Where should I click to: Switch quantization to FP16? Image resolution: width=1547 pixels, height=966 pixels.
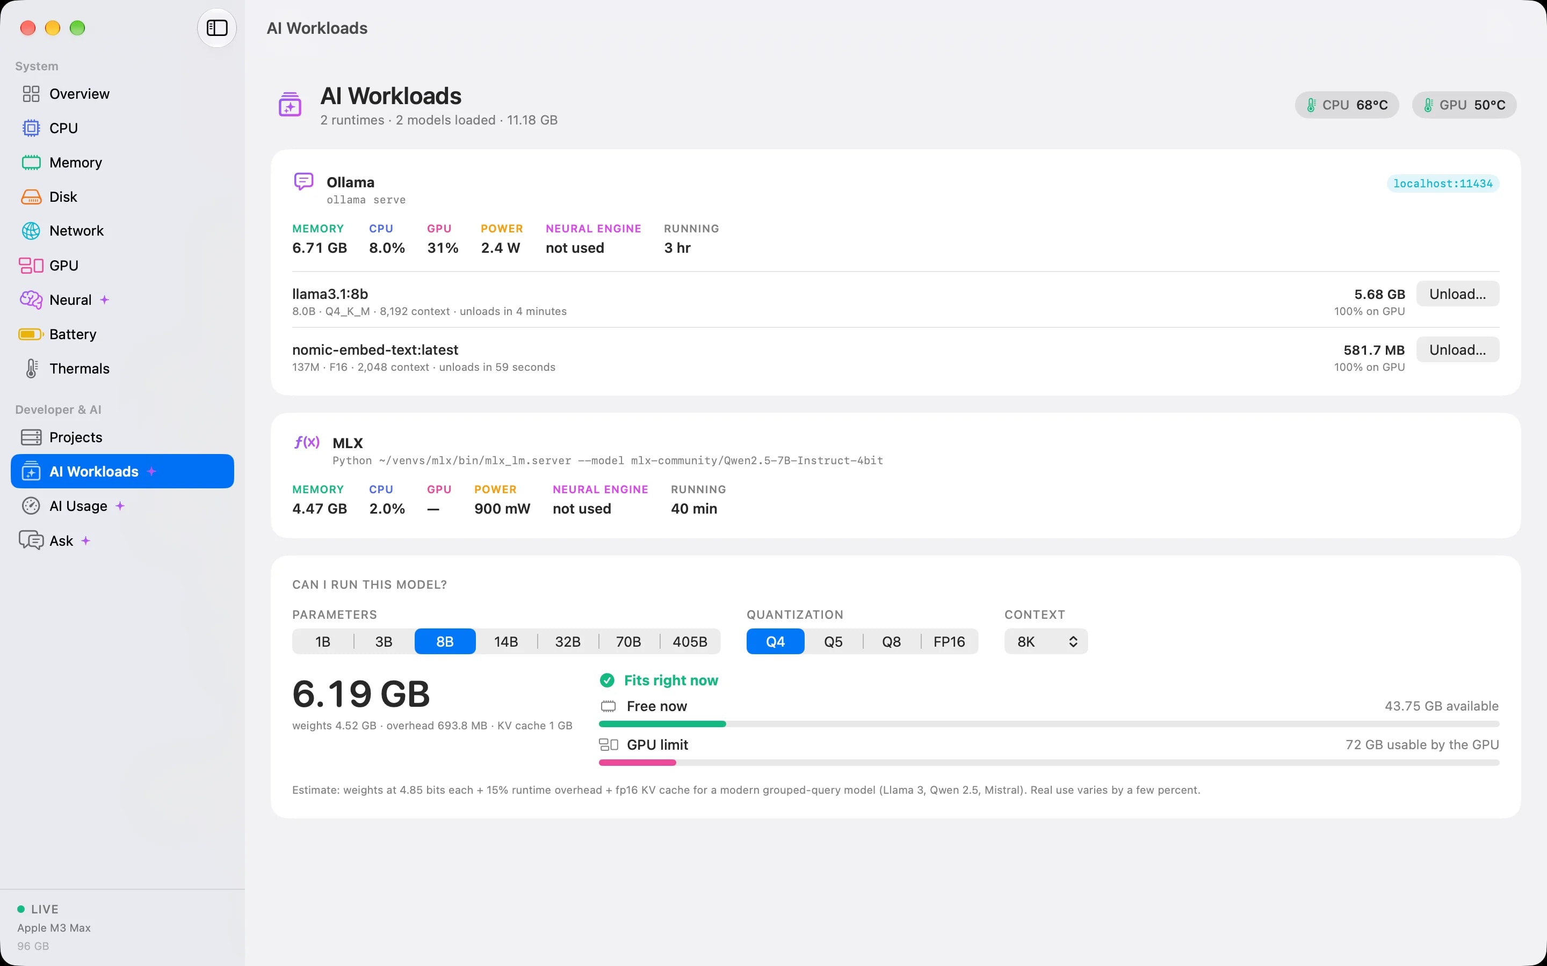[x=949, y=641]
